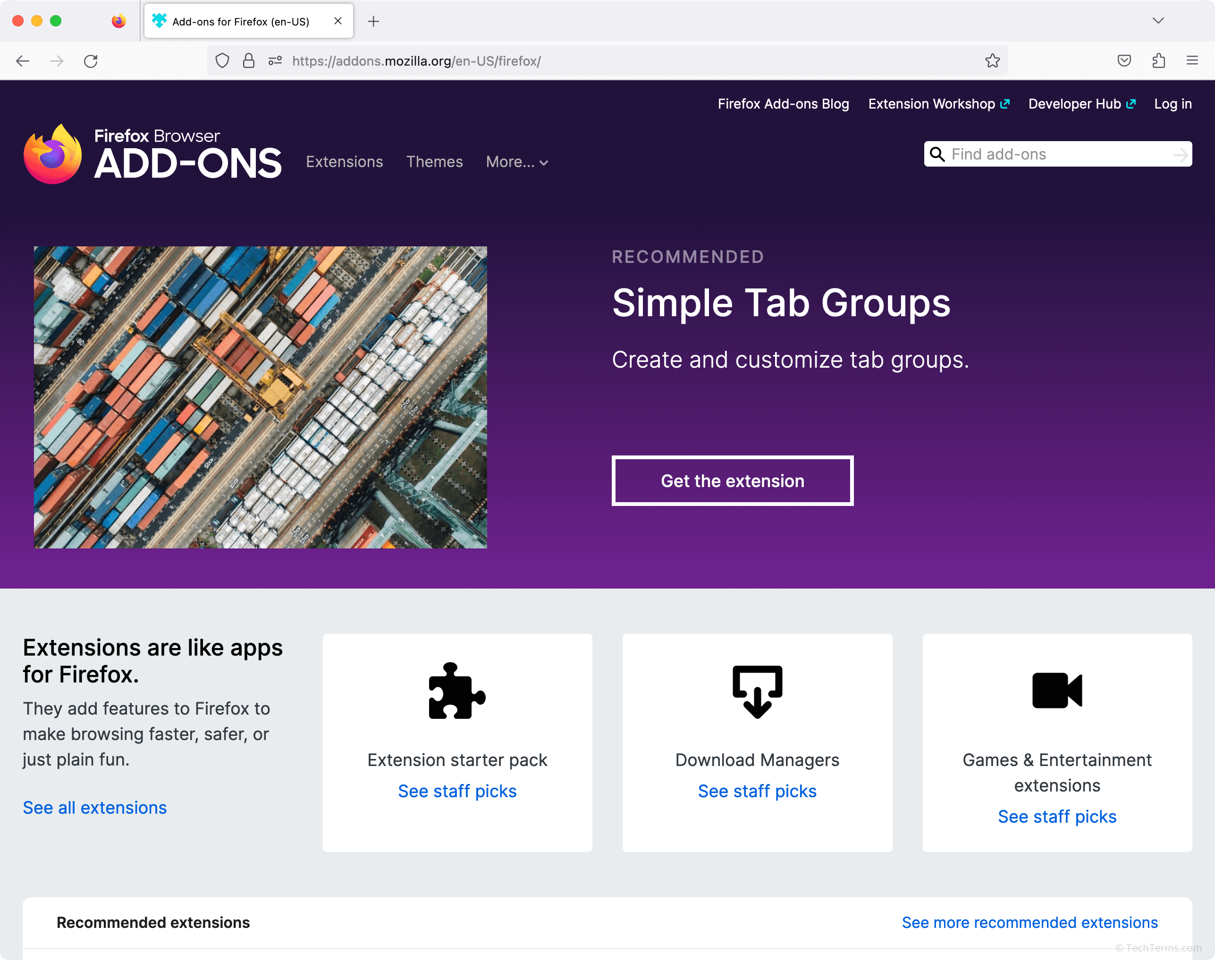The width and height of the screenshot is (1215, 960).
Task: Click the Extensions tab in navigation
Action: [344, 161]
